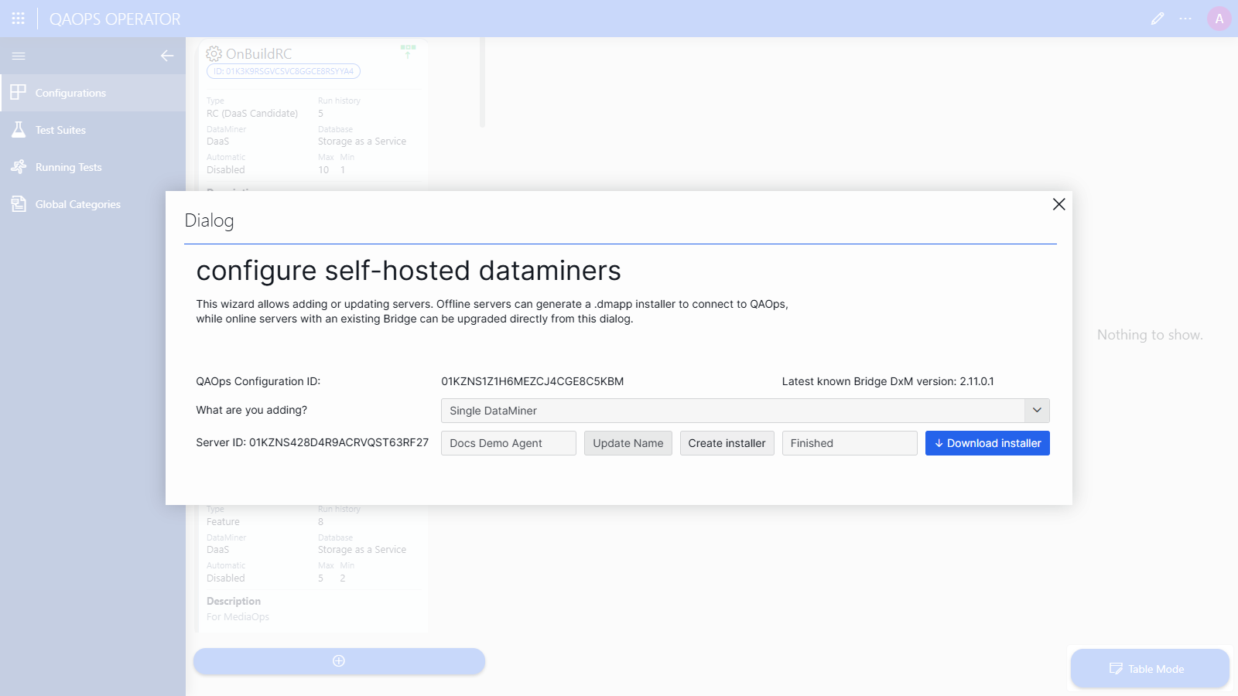
Task: Click the 'Feature' type value in lower card
Action: tap(223, 522)
